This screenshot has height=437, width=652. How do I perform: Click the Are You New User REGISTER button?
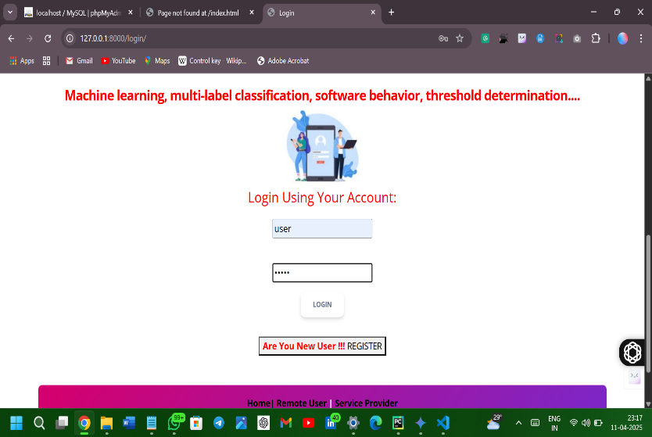322,346
